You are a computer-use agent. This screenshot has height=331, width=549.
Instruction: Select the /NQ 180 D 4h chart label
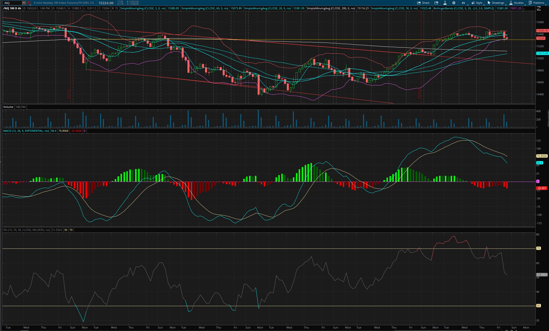point(12,8)
